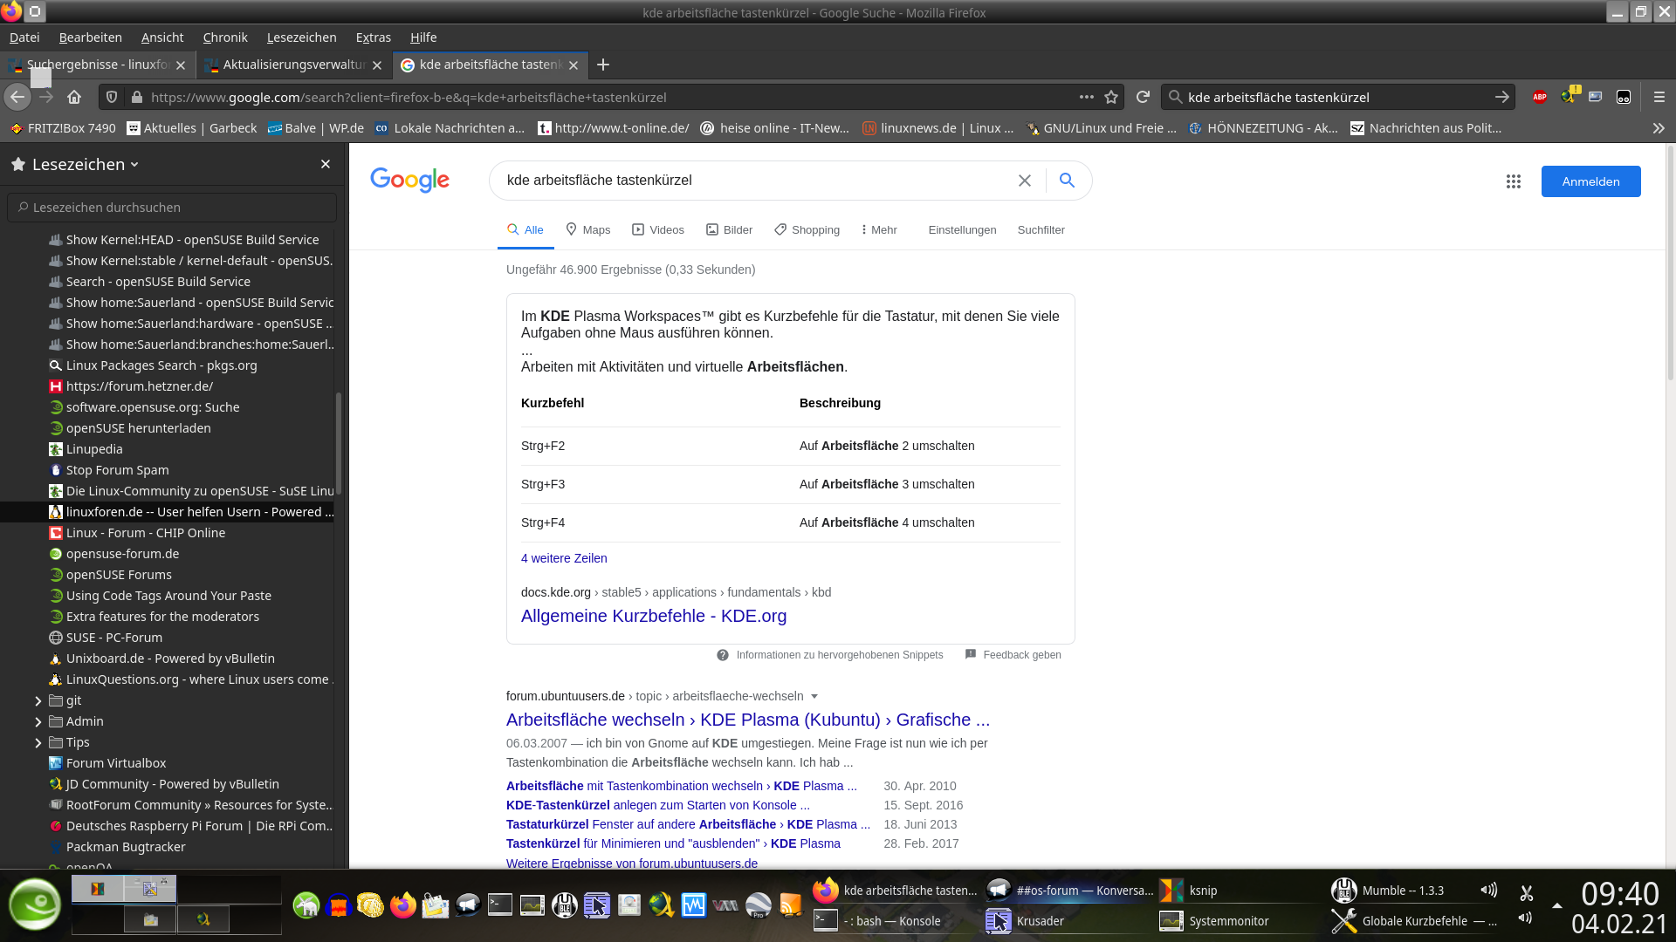Screen dimensions: 1676x942
Task: Focus the Lesezeichen durchsuchen search field
Action: 172,208
